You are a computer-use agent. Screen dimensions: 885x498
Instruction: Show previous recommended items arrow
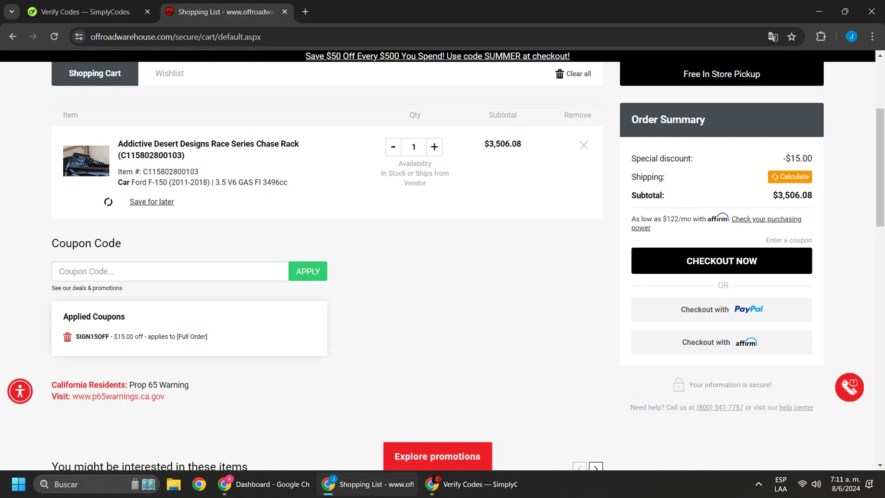coord(580,467)
